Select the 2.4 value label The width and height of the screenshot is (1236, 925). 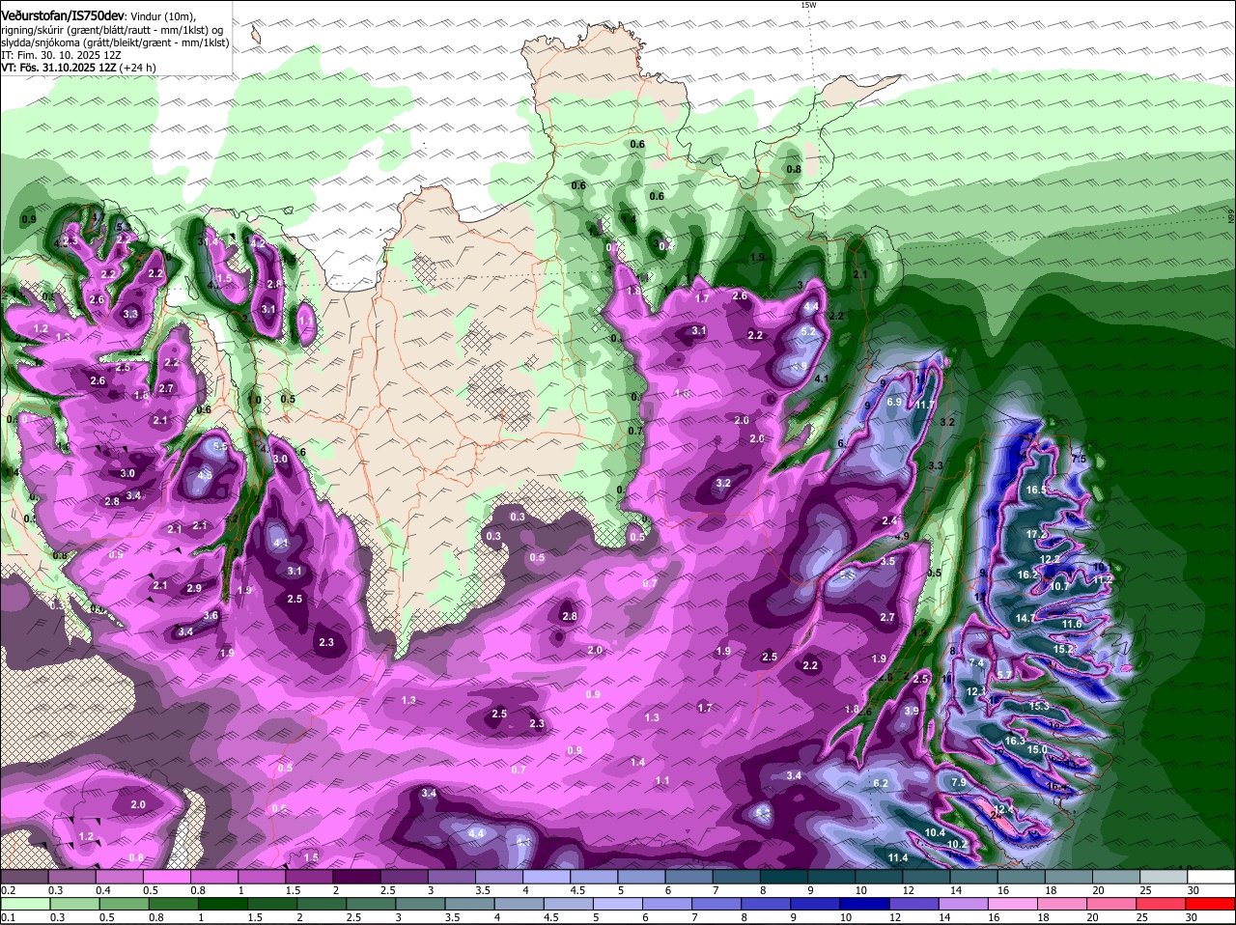(x=889, y=520)
